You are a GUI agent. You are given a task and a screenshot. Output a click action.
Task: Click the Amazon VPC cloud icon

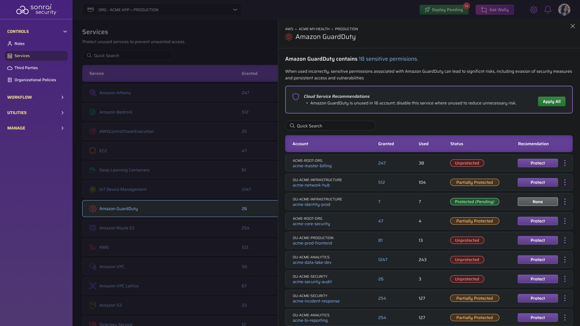pos(93,267)
